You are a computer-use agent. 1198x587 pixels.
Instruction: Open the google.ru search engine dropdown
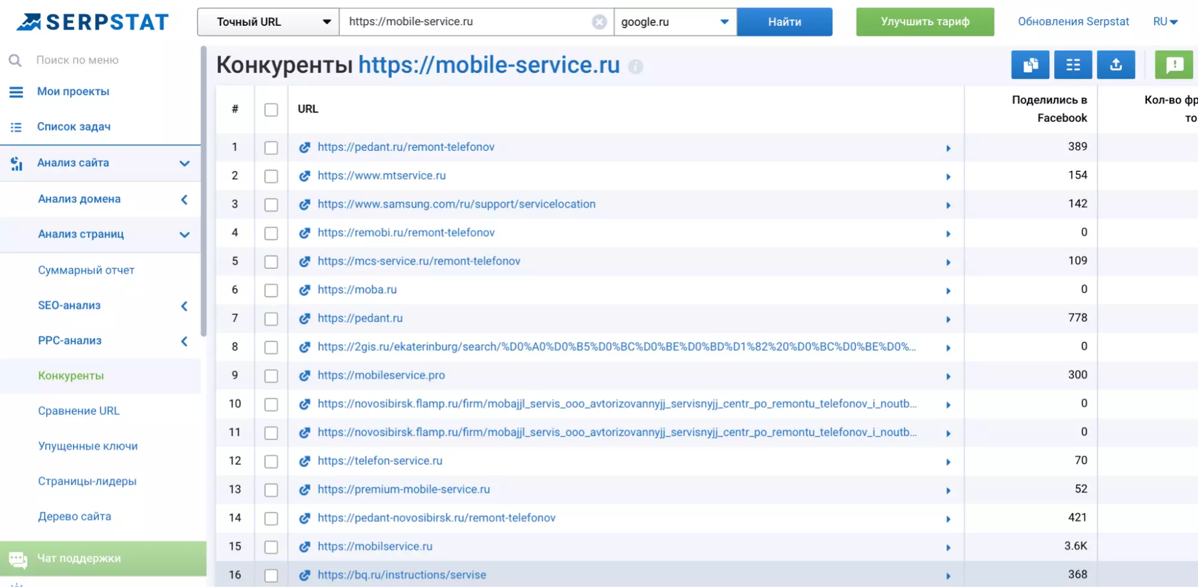675,22
